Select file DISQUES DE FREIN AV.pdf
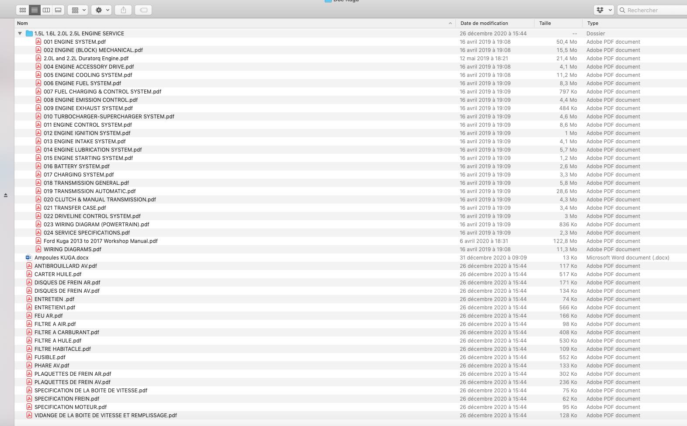Viewport: 687px width, 426px height. (67, 291)
